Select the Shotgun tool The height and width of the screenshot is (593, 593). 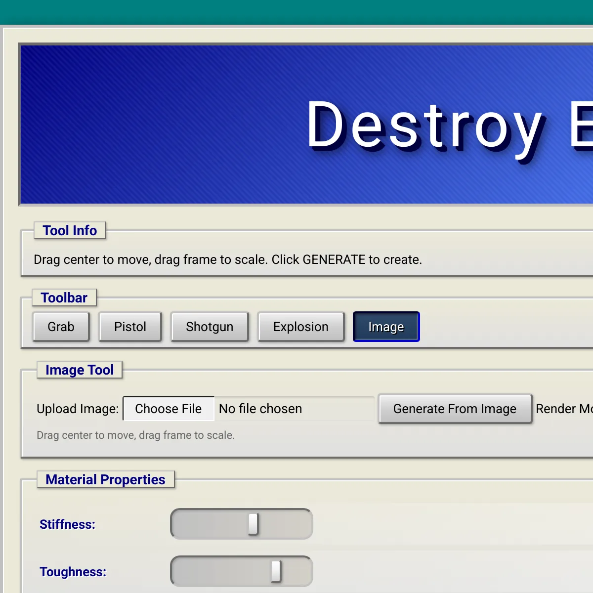(210, 327)
